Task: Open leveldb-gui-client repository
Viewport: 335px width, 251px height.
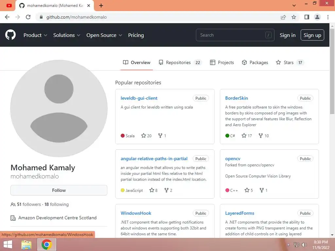Action: point(139,98)
